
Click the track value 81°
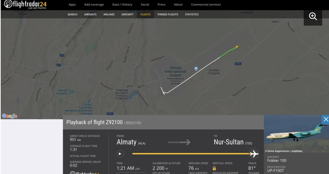click(252, 168)
